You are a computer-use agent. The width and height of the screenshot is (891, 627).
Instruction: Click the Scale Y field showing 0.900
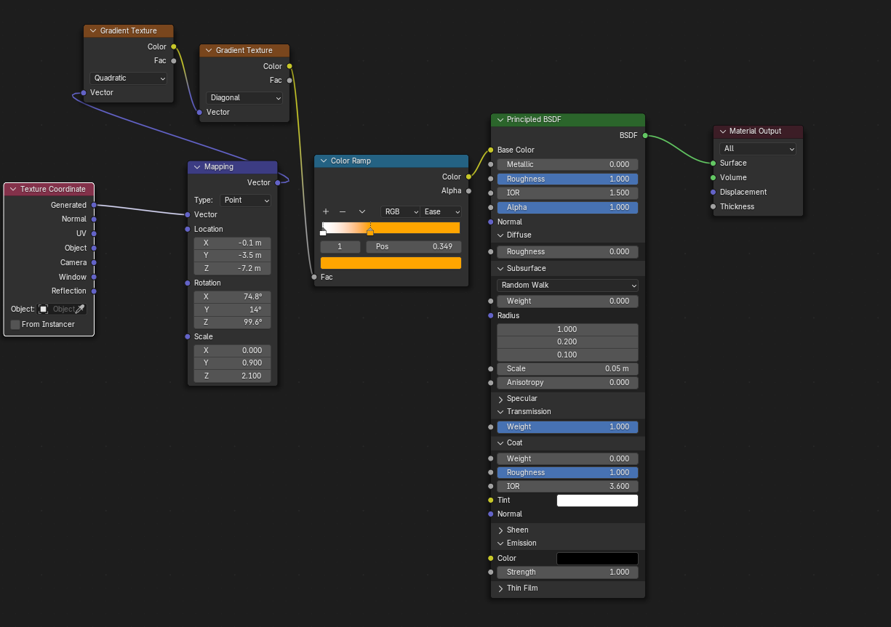pyautogui.click(x=232, y=363)
